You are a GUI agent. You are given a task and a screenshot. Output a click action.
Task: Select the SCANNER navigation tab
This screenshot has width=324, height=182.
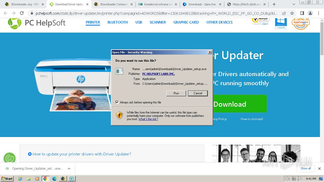(x=158, y=22)
